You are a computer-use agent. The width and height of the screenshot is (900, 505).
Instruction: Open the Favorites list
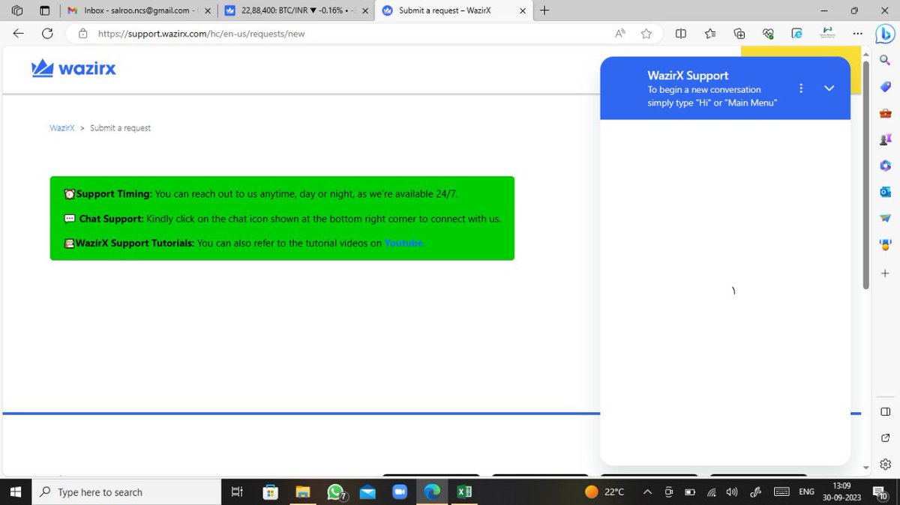tap(710, 33)
